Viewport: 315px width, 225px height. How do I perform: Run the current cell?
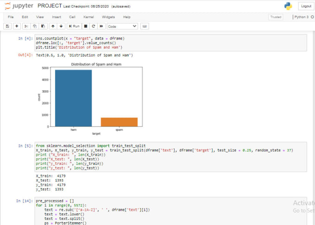tap(74, 26)
